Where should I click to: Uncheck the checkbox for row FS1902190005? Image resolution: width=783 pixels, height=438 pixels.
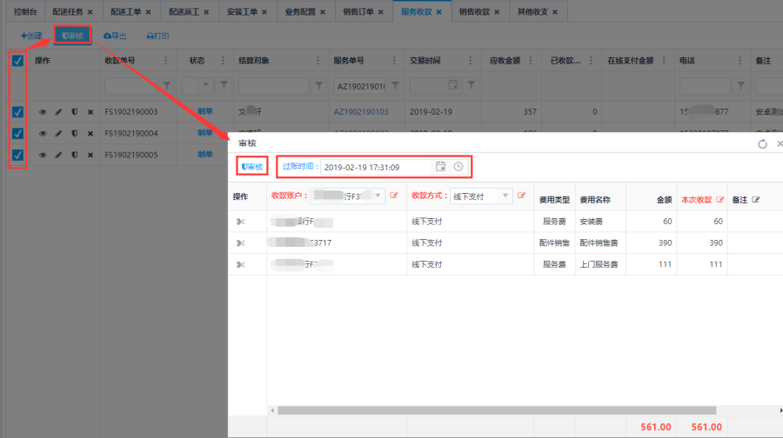tap(17, 156)
